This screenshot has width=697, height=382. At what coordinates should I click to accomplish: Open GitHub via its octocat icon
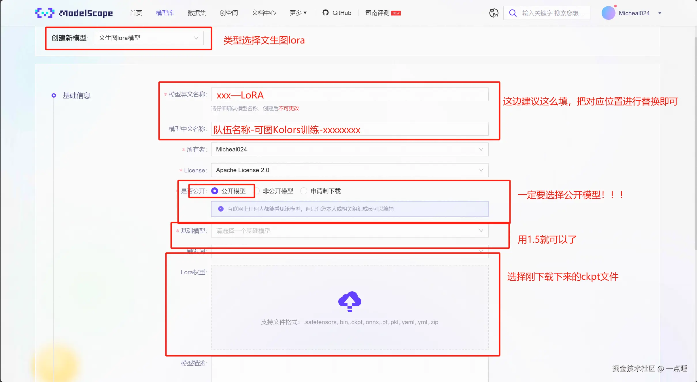pos(326,13)
